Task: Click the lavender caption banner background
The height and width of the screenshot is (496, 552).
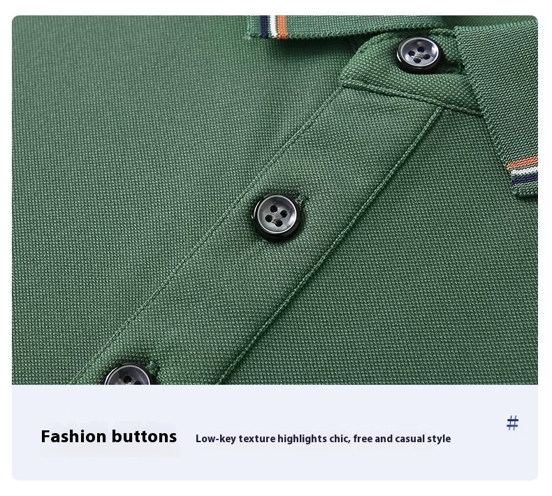Action: [x=275, y=432]
